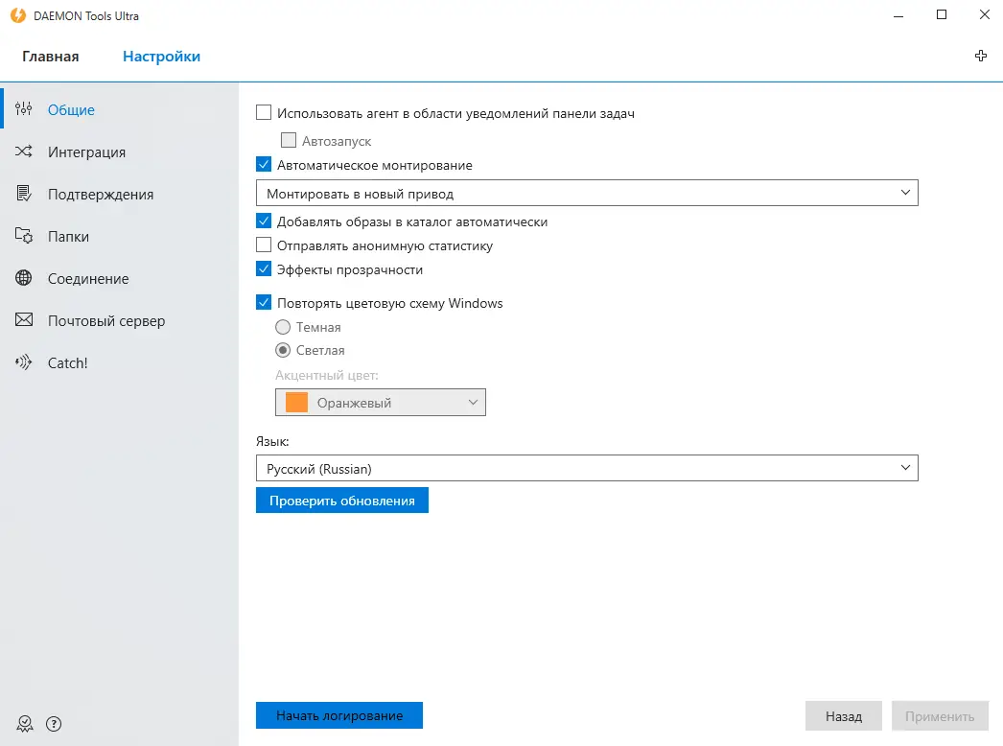Click the Начать логирование button
1003x746 pixels.
[339, 715]
